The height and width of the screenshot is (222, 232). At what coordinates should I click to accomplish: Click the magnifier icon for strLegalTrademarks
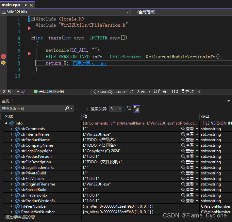(183, 168)
